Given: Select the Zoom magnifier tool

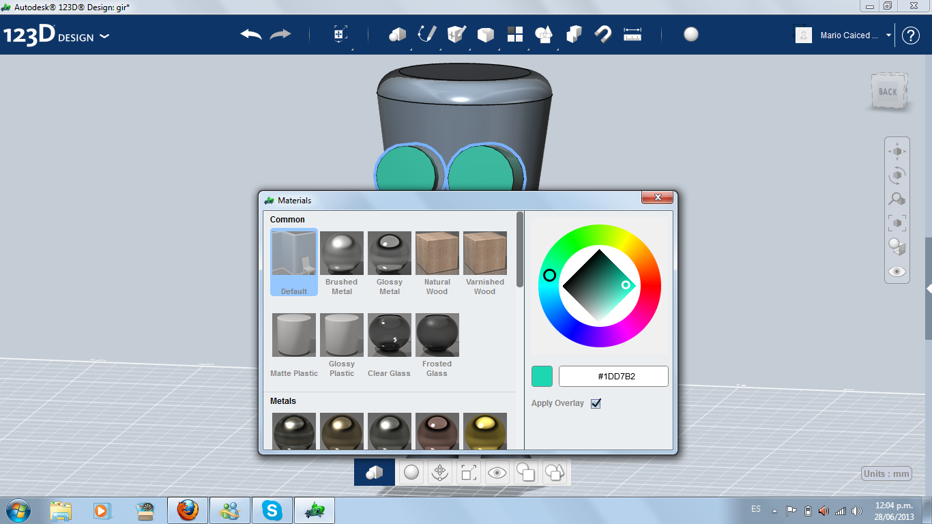Looking at the screenshot, I should pyautogui.click(x=897, y=199).
